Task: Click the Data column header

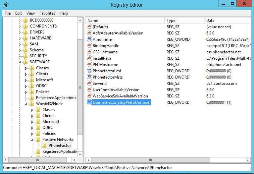Action: point(228,21)
